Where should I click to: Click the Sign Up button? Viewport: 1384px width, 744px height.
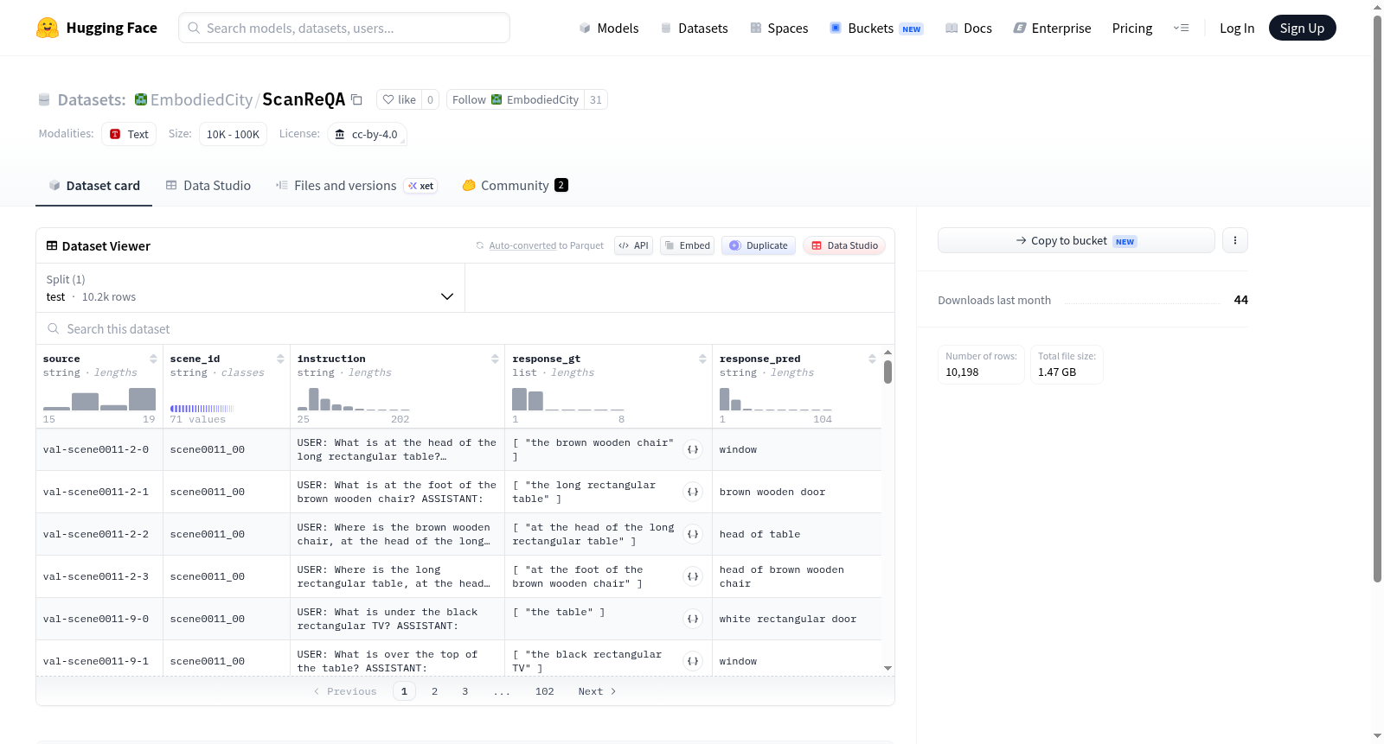point(1302,28)
